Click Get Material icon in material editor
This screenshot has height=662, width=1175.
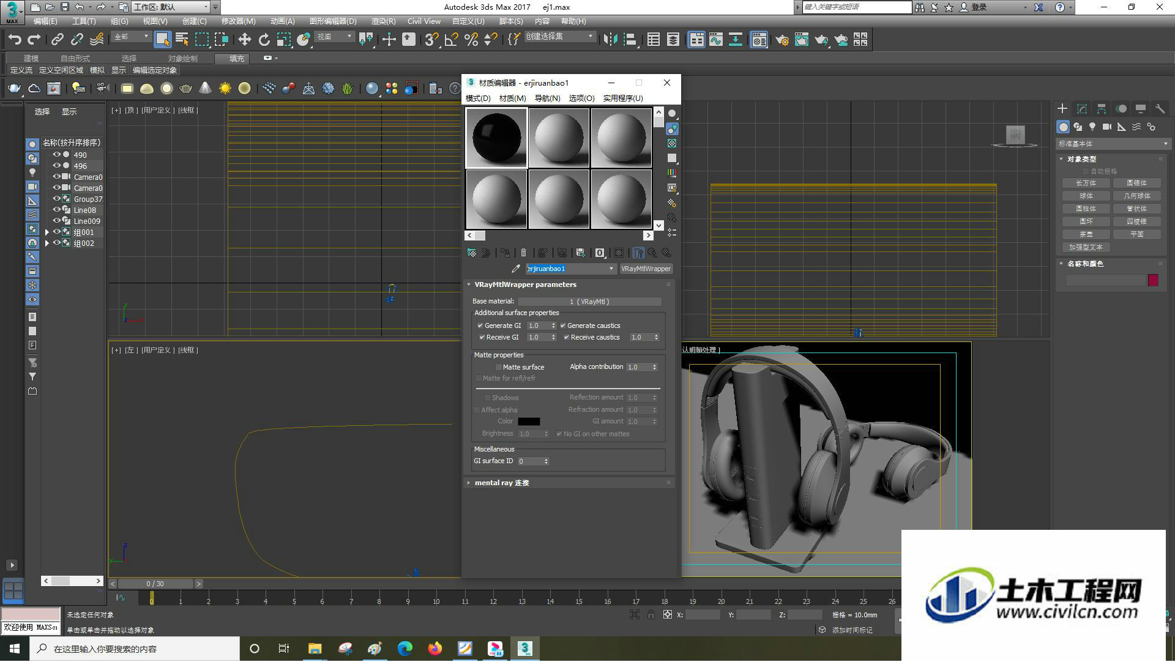[x=472, y=253]
